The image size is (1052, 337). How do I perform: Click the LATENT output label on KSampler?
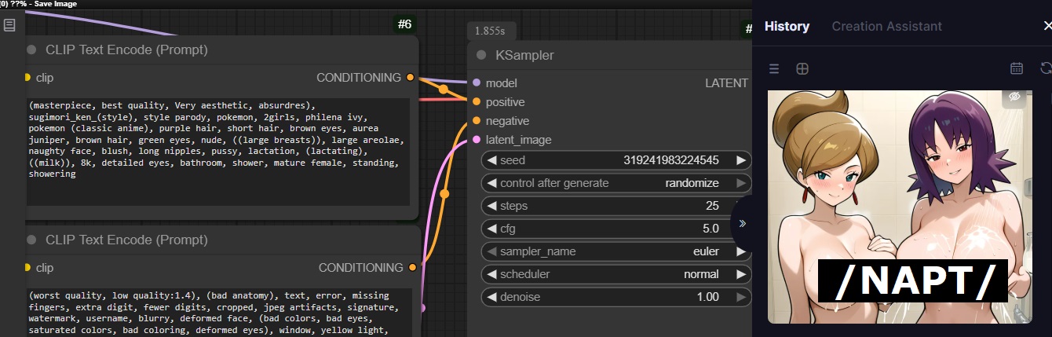click(x=726, y=83)
